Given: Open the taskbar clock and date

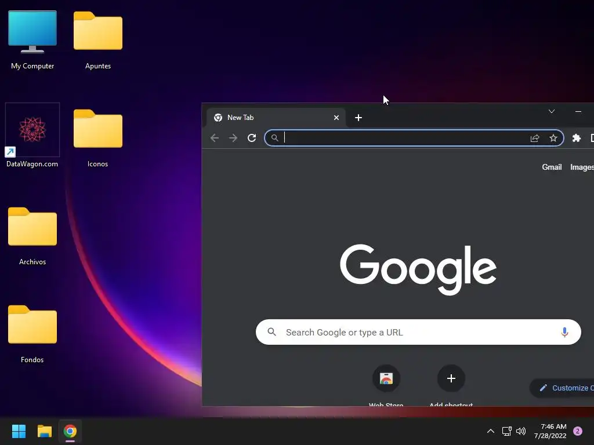Looking at the screenshot, I should point(550,431).
